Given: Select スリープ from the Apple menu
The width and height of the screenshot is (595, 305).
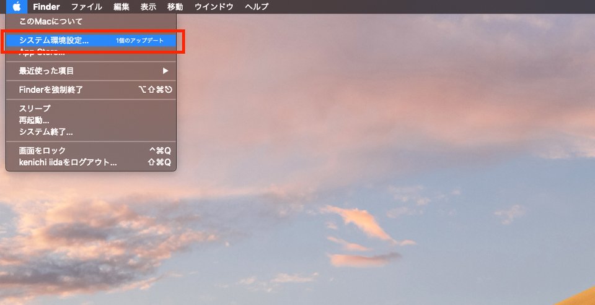Looking at the screenshot, I should [91, 108].
